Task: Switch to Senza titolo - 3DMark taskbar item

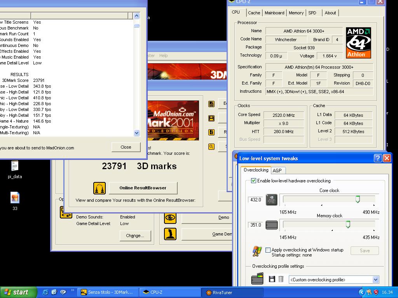Action: tap(108, 292)
